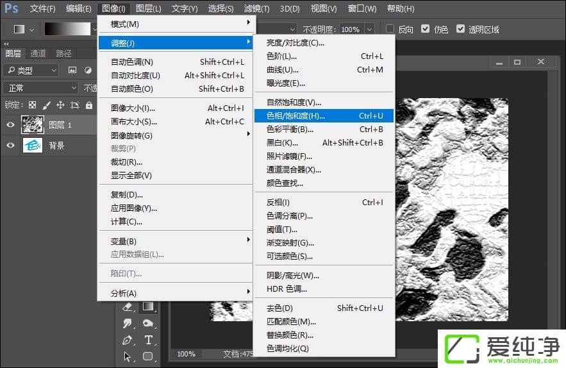Uncheck the 仿色 checkbox
566x368 pixels.
(425, 29)
